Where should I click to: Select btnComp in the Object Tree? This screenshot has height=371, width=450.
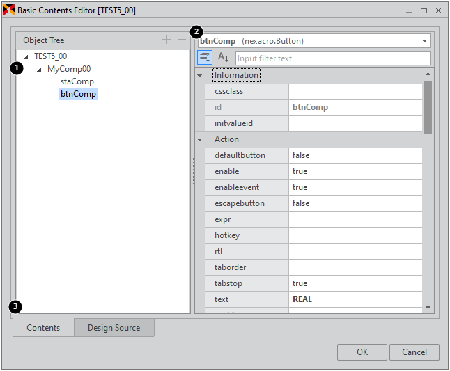point(78,94)
